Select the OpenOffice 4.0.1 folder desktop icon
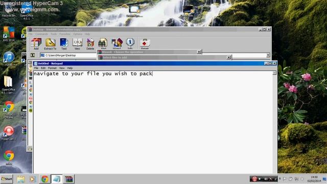Screen dimensions: 327x184 9,85
